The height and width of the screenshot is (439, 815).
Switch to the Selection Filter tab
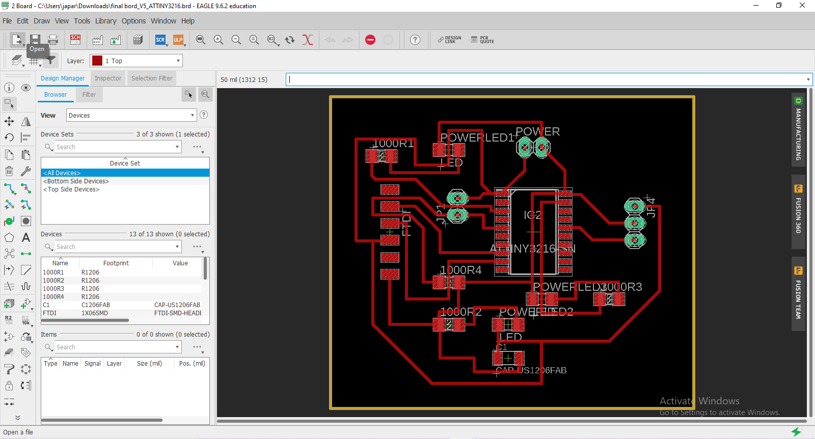click(x=152, y=78)
